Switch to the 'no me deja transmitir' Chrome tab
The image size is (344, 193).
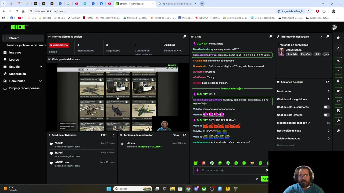[x=177, y=4]
